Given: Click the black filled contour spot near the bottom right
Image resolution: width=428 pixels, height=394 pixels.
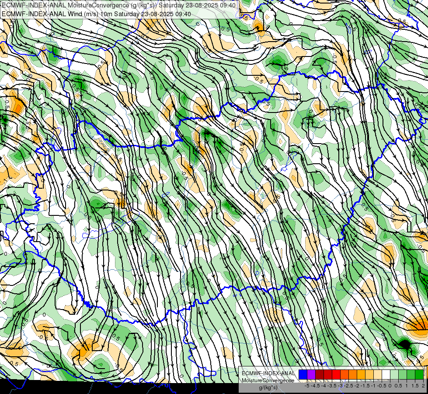Looking at the screenshot, I should tap(405, 345).
